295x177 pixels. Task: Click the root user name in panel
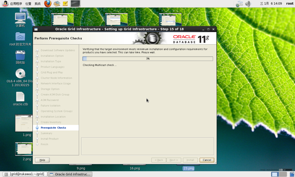pos(290,3)
